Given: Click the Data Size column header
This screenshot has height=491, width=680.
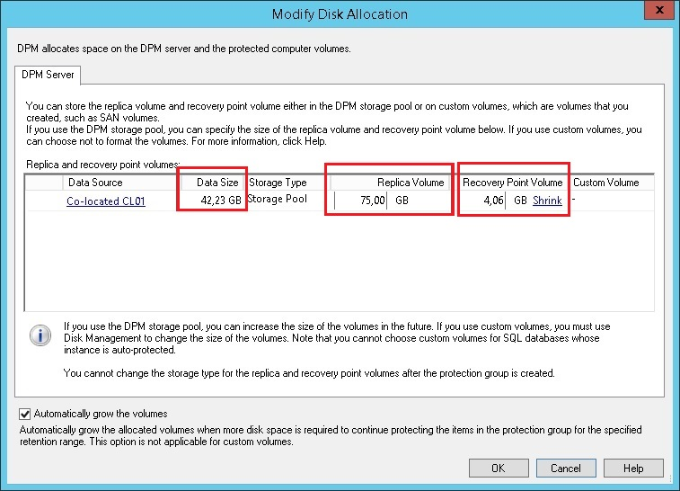Looking at the screenshot, I should [x=217, y=183].
